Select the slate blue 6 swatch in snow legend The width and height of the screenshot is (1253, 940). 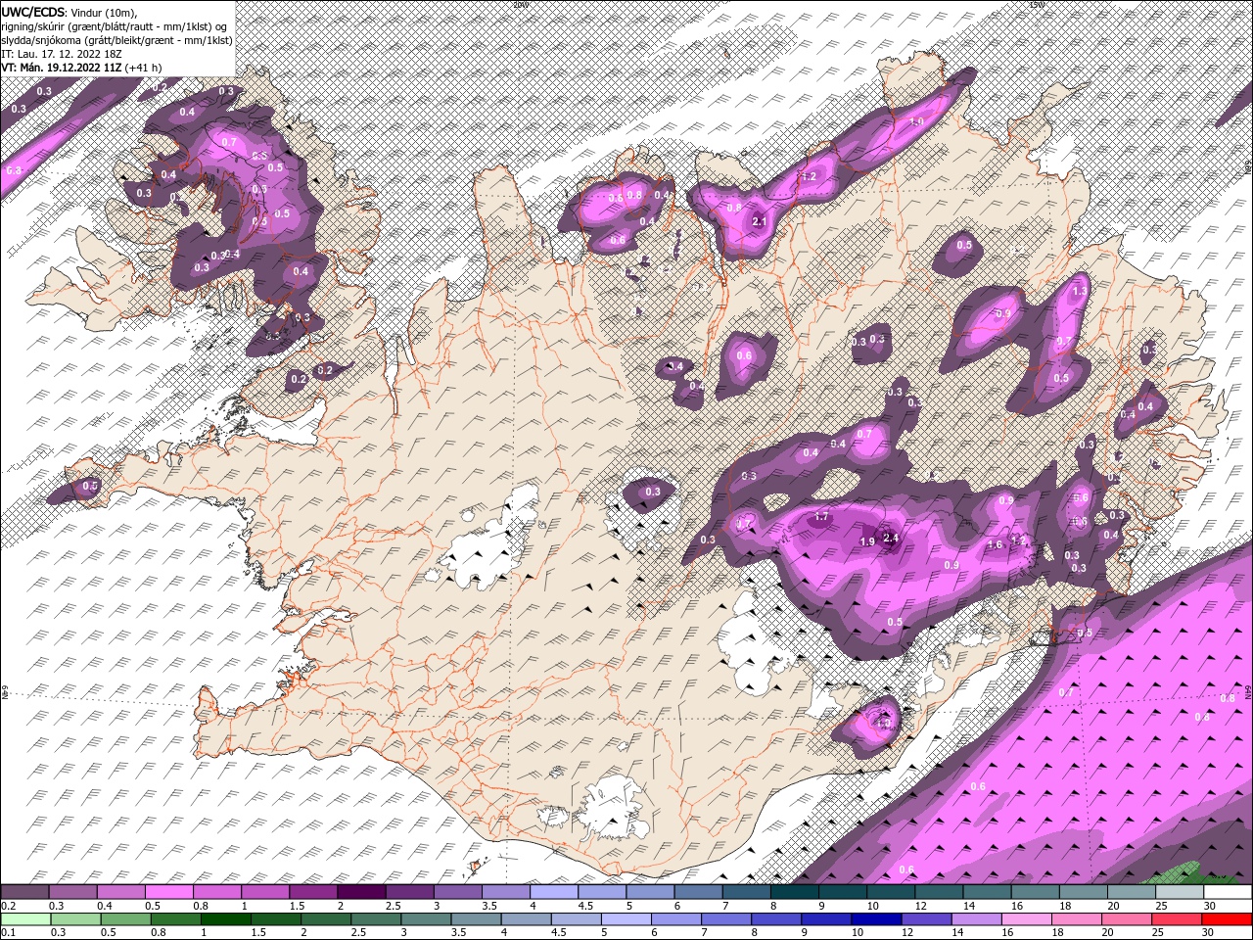pyautogui.click(x=698, y=891)
